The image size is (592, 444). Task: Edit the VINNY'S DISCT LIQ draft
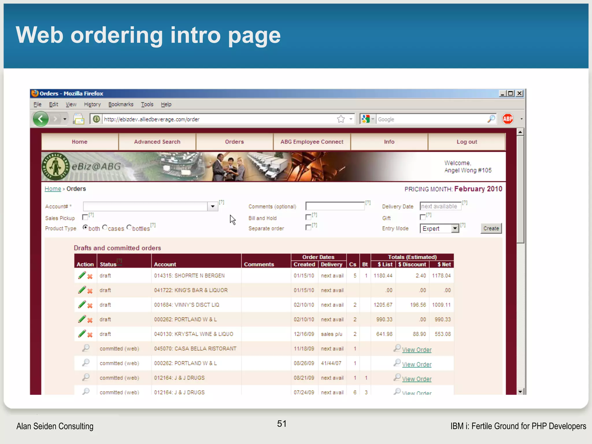(x=82, y=304)
